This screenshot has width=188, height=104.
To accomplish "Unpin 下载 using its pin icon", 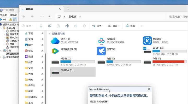I will pyautogui.click(x=42, y=34).
